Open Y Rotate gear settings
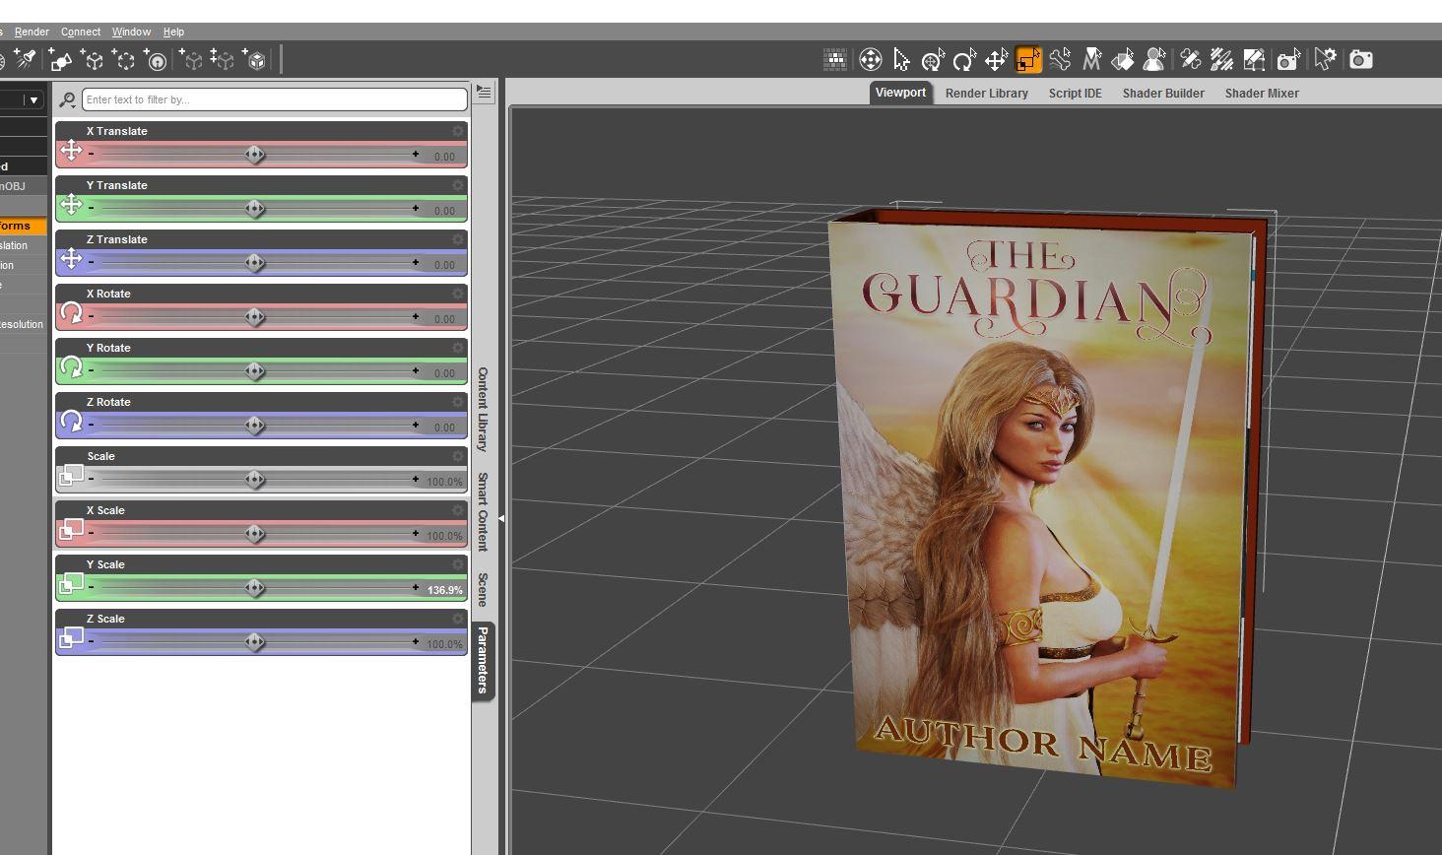This screenshot has height=855, width=1442. pyautogui.click(x=458, y=348)
